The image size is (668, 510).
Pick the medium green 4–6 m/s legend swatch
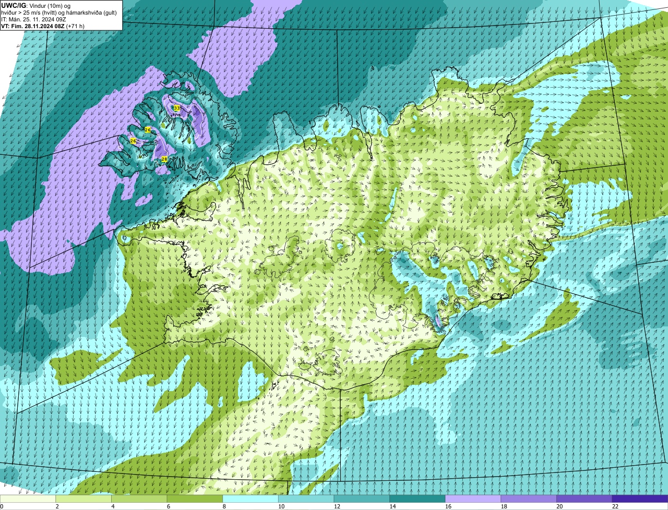tap(139, 499)
